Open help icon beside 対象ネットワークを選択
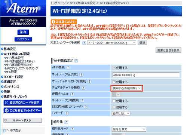 (x=84, y=43)
